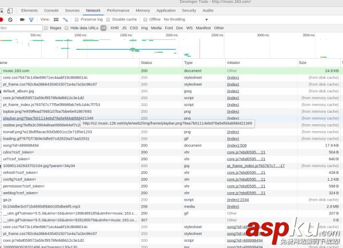Open core.js:21 initiator link on cdns row
This screenshot has height=248, width=343.
tap(246, 152)
